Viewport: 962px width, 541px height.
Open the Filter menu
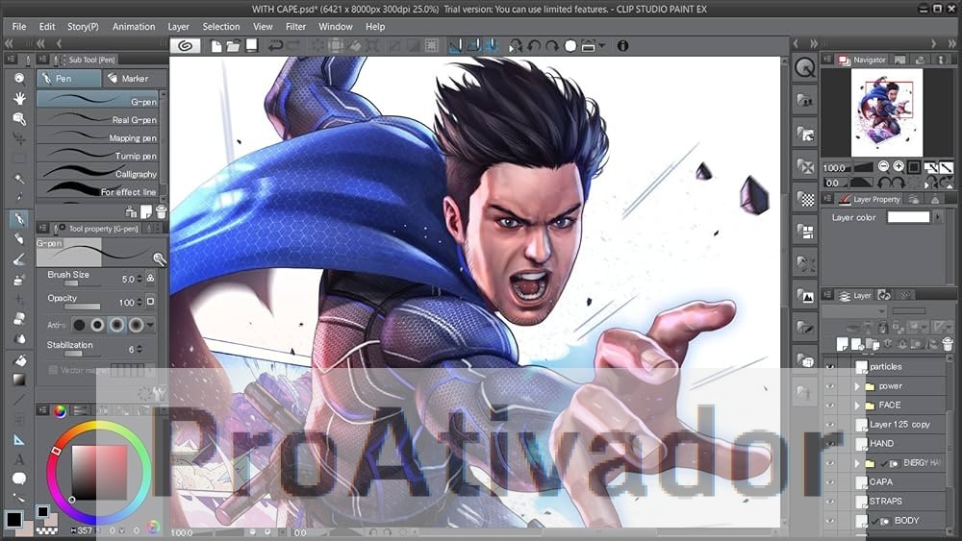pos(295,26)
